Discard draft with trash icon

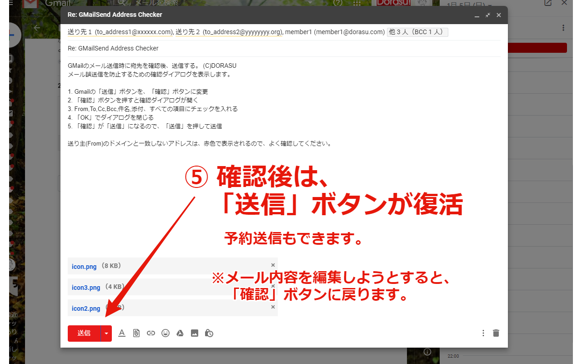[x=496, y=333]
